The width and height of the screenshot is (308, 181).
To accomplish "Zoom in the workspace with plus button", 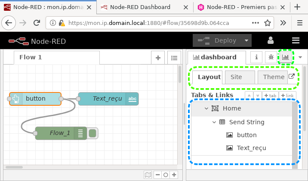I will [x=174, y=175].
